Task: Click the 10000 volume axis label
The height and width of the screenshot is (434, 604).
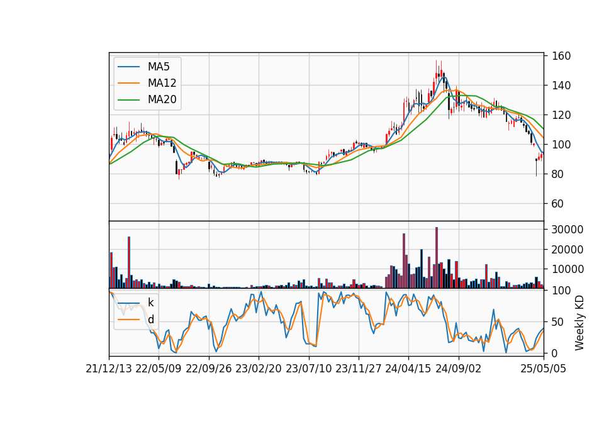Action: 568,269
